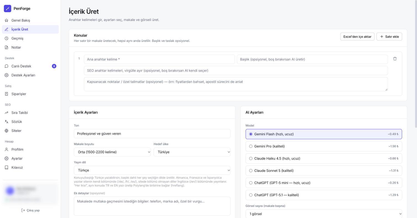This screenshot has width=417, height=218.
Task: Click the Ayarlar gear icon under Hesap
Action: coord(7,158)
